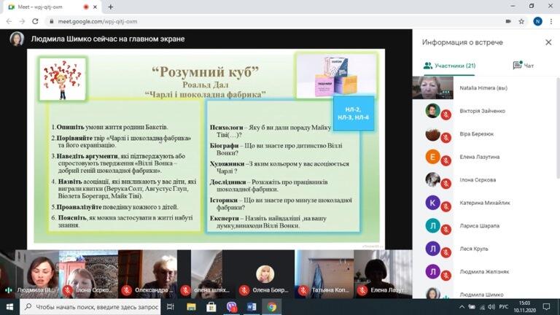Screen dimensions: 560x315
Task: Switch to the Участники (21) tab
Action: click(x=450, y=66)
